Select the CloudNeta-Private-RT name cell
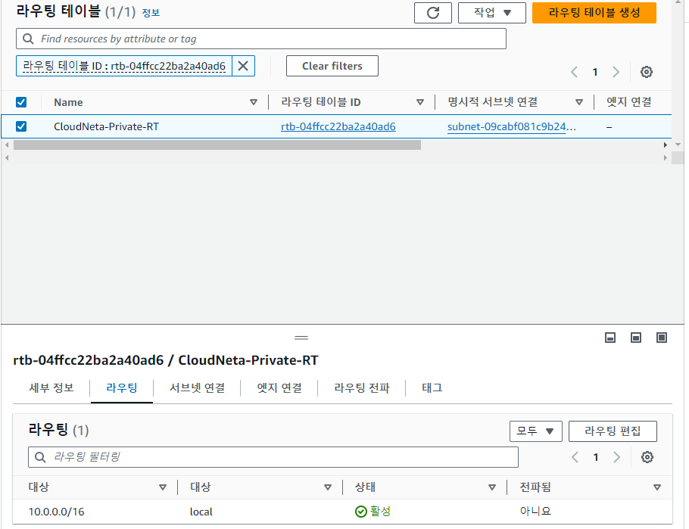This screenshot has width=689, height=529. coord(106,126)
